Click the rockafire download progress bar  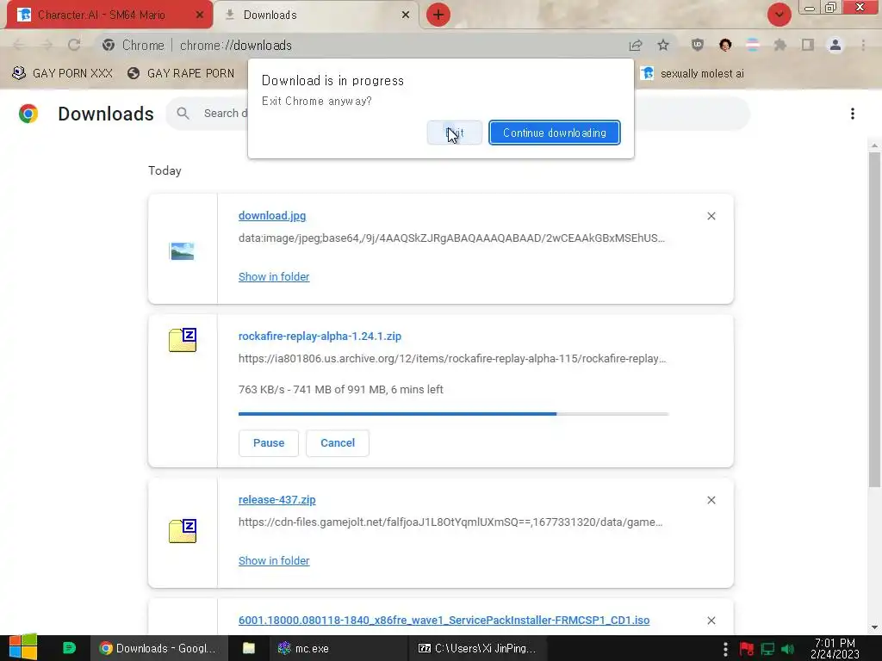[x=453, y=414]
